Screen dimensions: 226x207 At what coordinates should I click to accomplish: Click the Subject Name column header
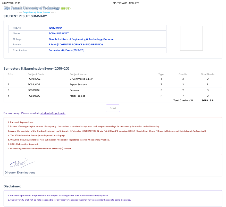78,74
